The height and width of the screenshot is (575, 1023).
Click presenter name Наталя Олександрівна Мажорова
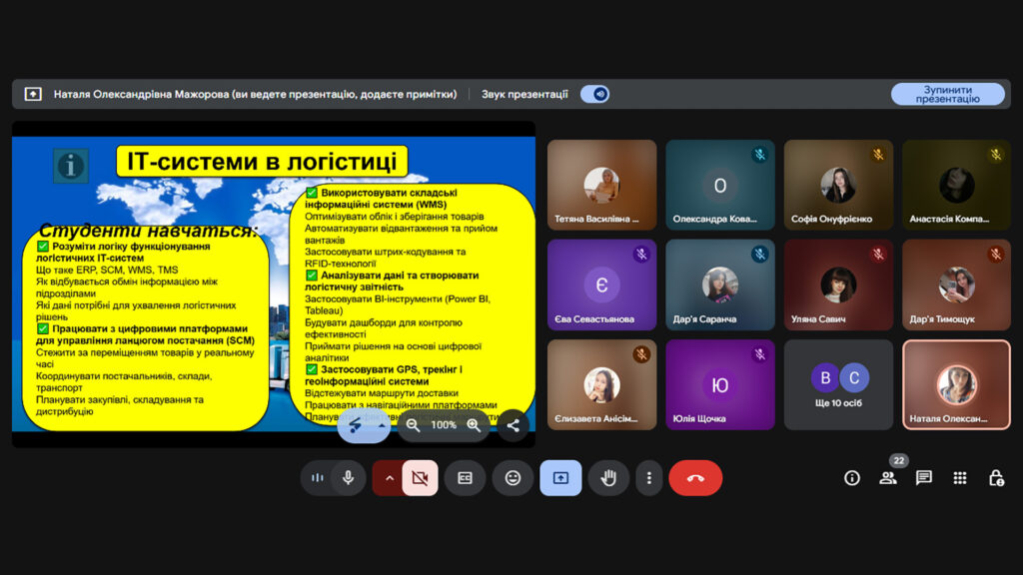[x=142, y=94]
